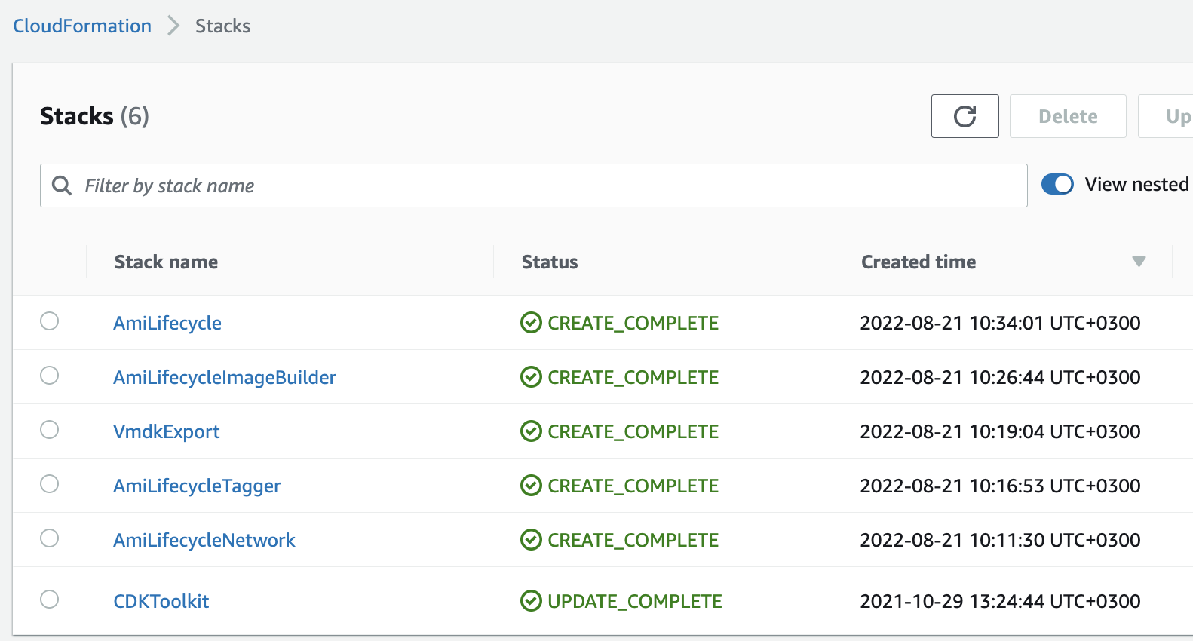1193x641 pixels.
Task: Go to CloudFormation breadcrumb link
Action: coord(82,26)
